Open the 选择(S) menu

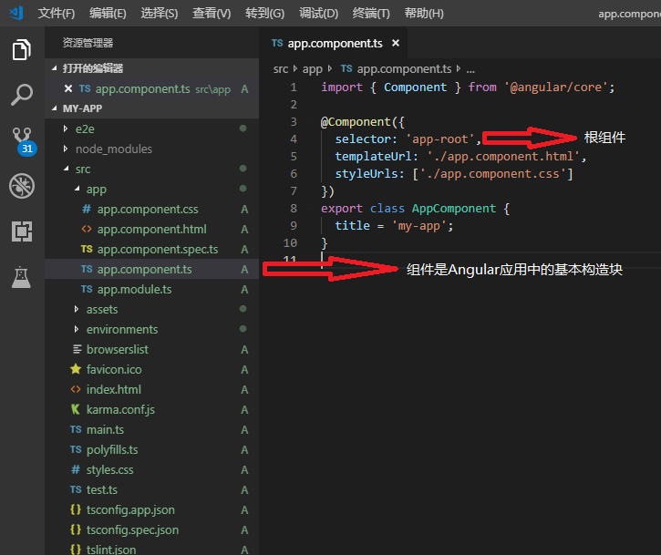pyautogui.click(x=159, y=14)
